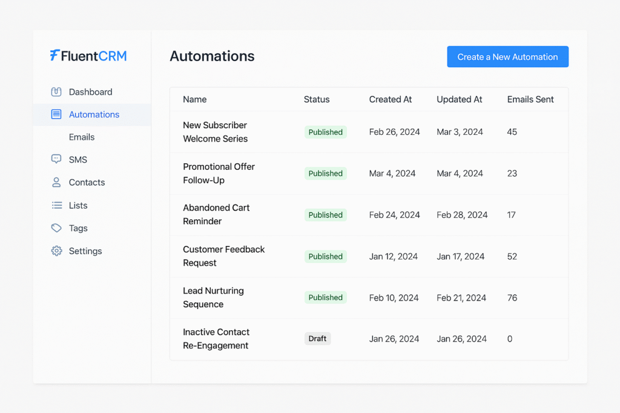
Task: Click emails sent value 45
Action: click(x=512, y=132)
